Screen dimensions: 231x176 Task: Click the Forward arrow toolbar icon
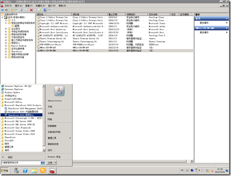(6, 10)
